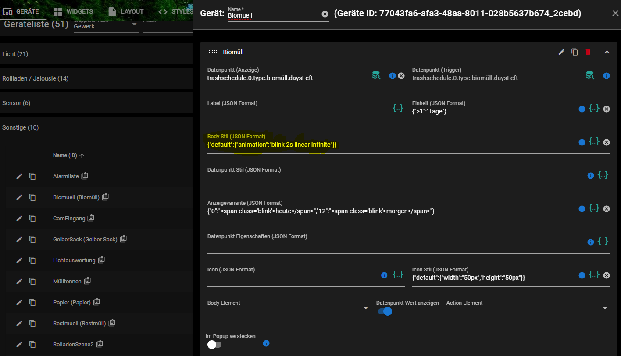Screen dimensions: 621x356
Task: Duplicate the Restmuell (Restmüll) device
Action: click(32, 323)
